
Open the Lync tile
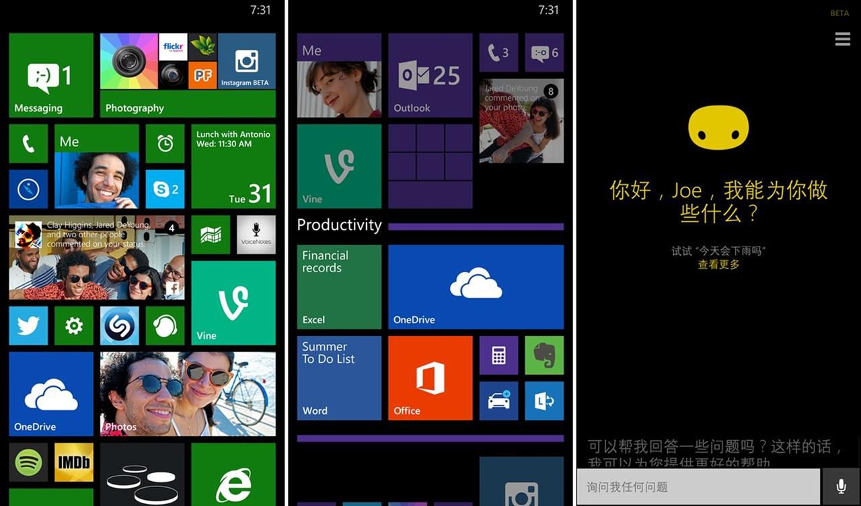[544, 401]
